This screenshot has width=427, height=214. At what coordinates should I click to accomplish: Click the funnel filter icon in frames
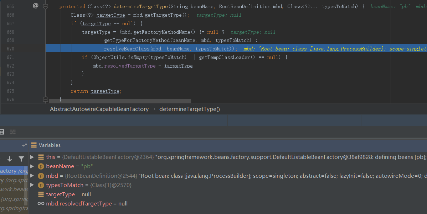(x=21, y=159)
